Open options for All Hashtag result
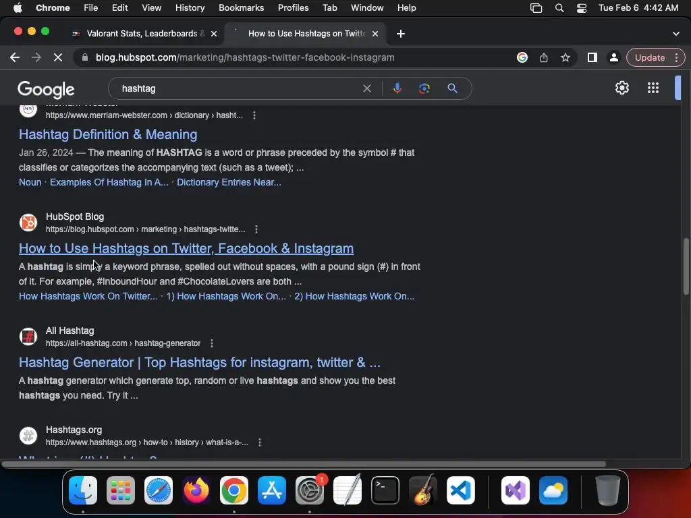 point(212,343)
